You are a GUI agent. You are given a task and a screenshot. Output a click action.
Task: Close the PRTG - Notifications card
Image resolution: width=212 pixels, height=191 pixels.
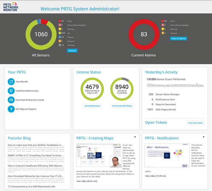point(203,137)
